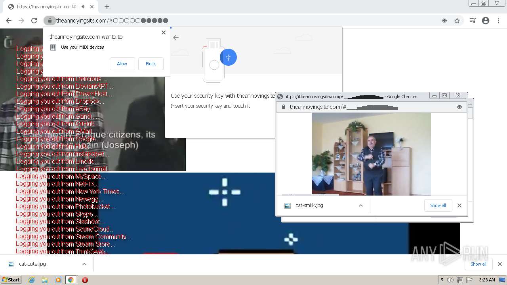The image size is (507, 285).
Task: Block MIDI device access
Action: pyautogui.click(x=151, y=64)
